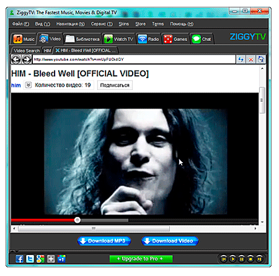Click the HIM video frame
This screenshot has height=276, width=279.
(x=135, y=162)
